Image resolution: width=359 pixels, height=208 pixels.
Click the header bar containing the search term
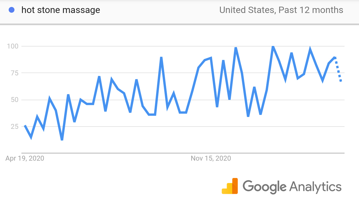tap(179, 12)
